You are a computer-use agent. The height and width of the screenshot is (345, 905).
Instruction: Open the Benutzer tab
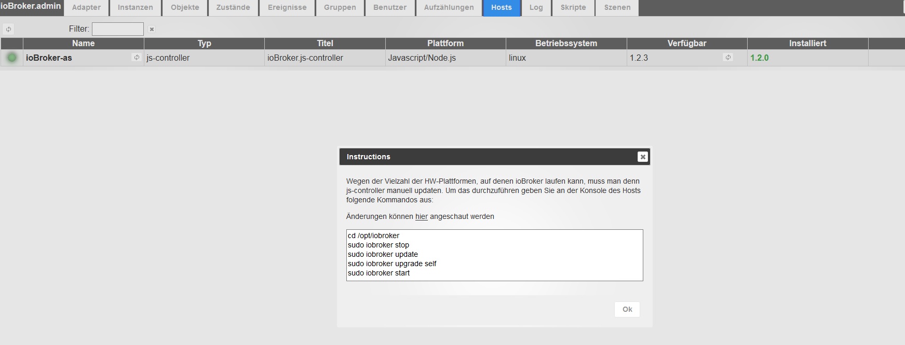(x=390, y=8)
